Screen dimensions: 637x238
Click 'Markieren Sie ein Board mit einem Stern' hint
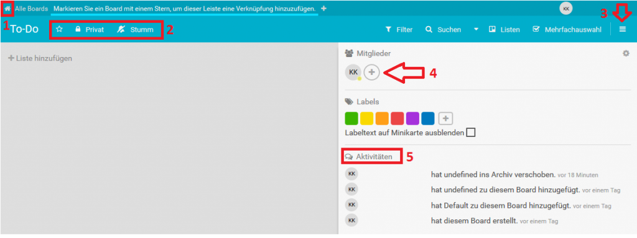click(184, 9)
